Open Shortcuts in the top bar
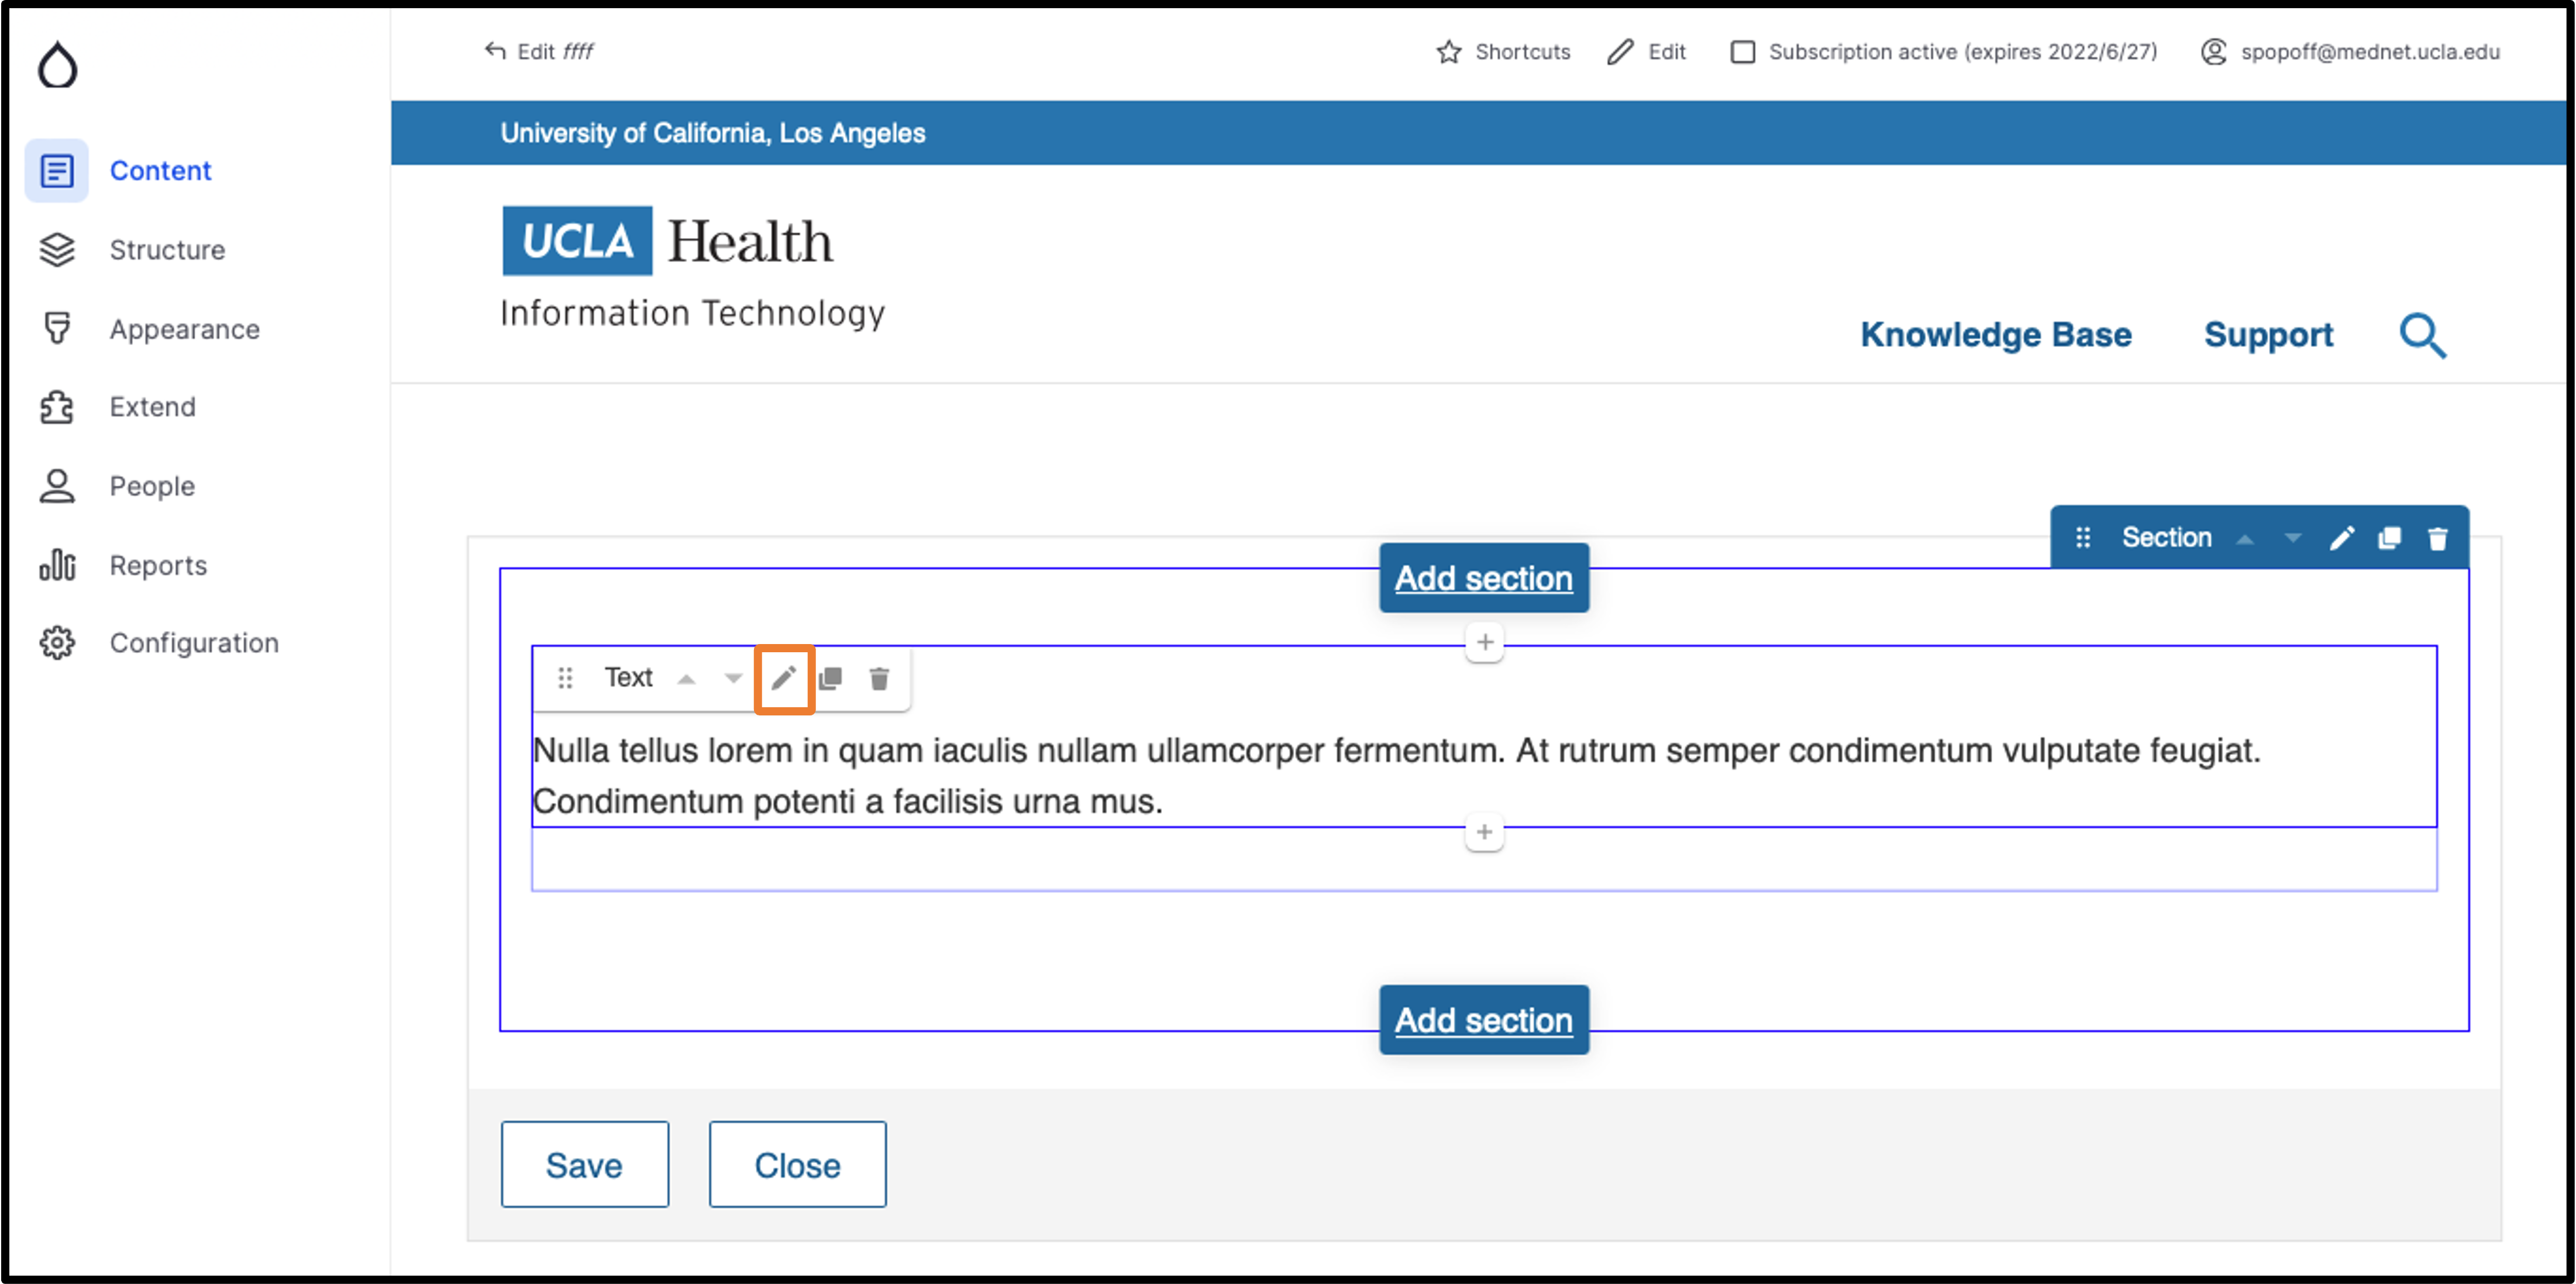The image size is (2576, 1284). 1504,52
